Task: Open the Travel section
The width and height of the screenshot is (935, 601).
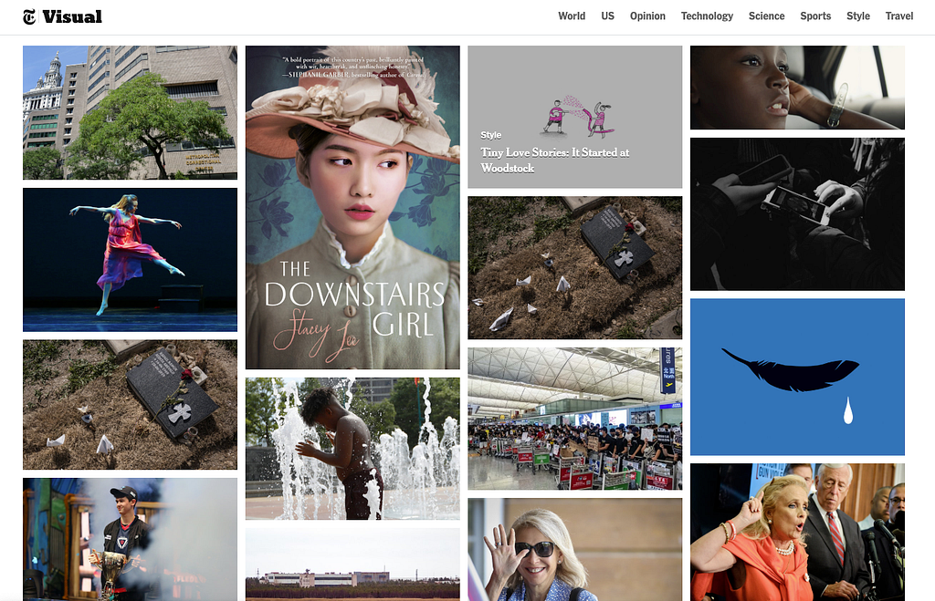Action: 899,16
